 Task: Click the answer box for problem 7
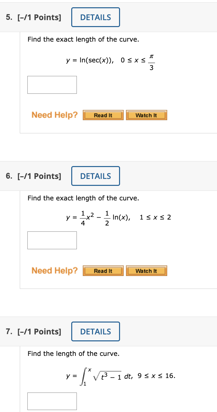pyautogui.click(x=52, y=401)
